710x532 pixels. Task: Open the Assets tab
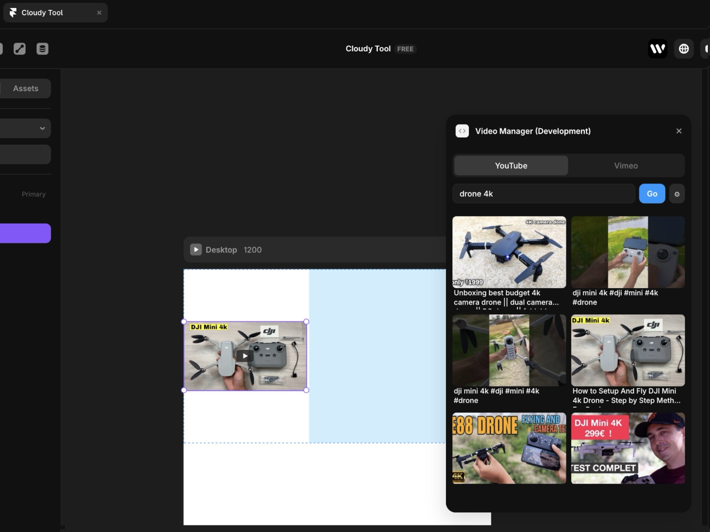pyautogui.click(x=26, y=88)
